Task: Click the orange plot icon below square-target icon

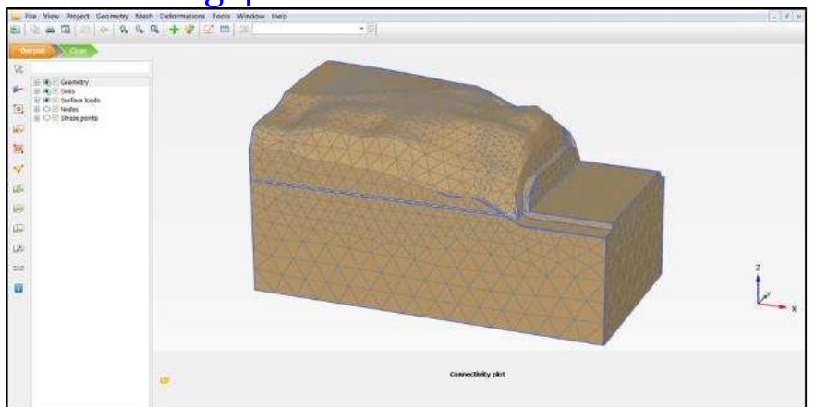Action: 18,129
